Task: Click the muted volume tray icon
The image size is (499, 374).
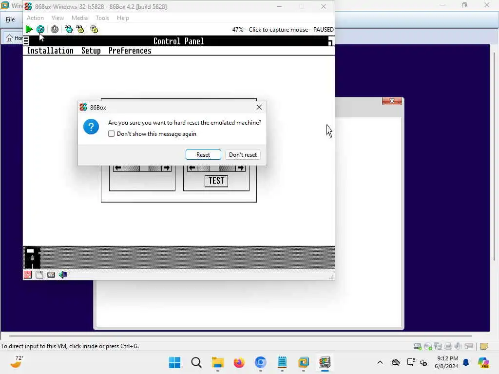Action: tap(423, 362)
